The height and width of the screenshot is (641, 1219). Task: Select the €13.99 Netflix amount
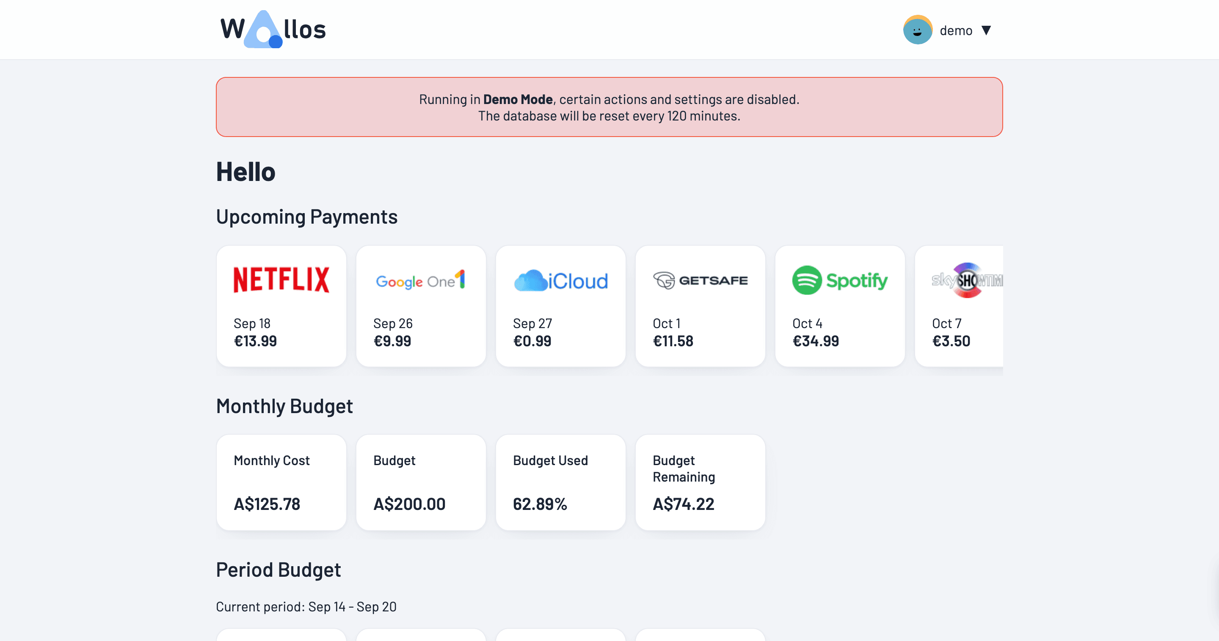click(x=255, y=341)
